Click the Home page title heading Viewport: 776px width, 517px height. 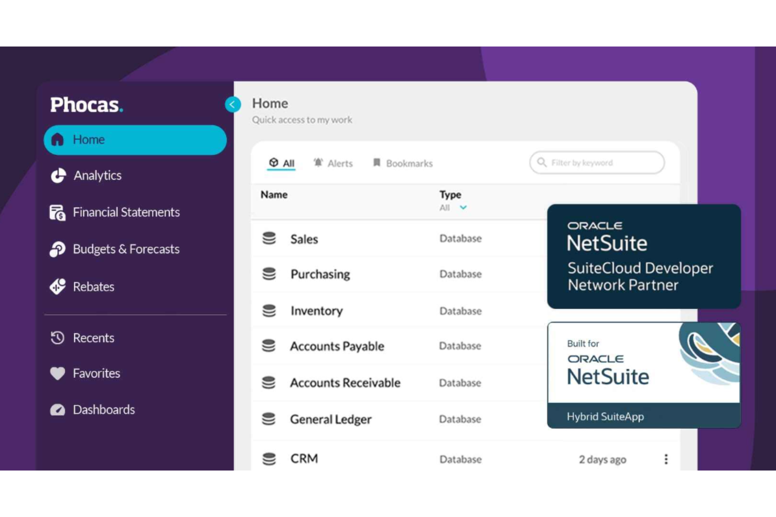(x=270, y=103)
